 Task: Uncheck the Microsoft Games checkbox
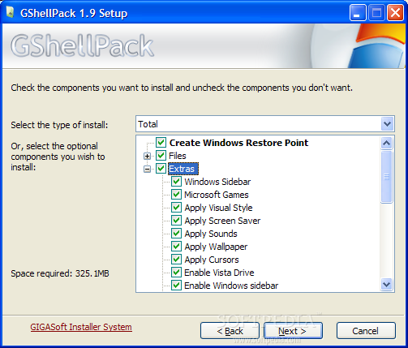[176, 195]
